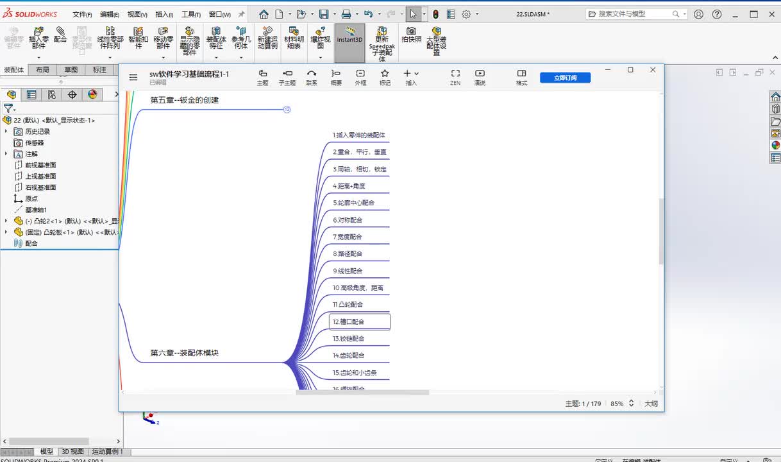Click the 配合 (Mate) tool icon
The width and height of the screenshot is (781, 462).
tap(60, 35)
